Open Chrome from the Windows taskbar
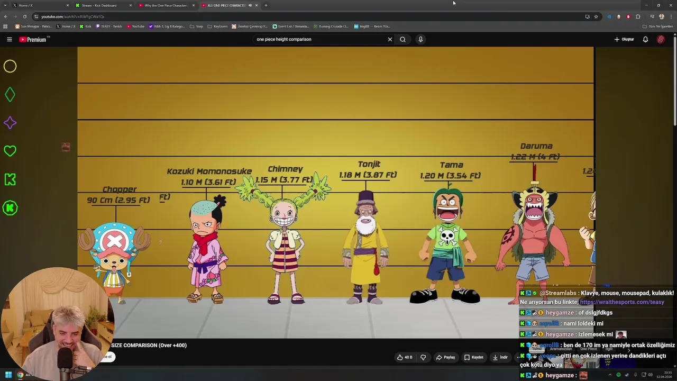The width and height of the screenshot is (677, 381). click(x=20, y=375)
